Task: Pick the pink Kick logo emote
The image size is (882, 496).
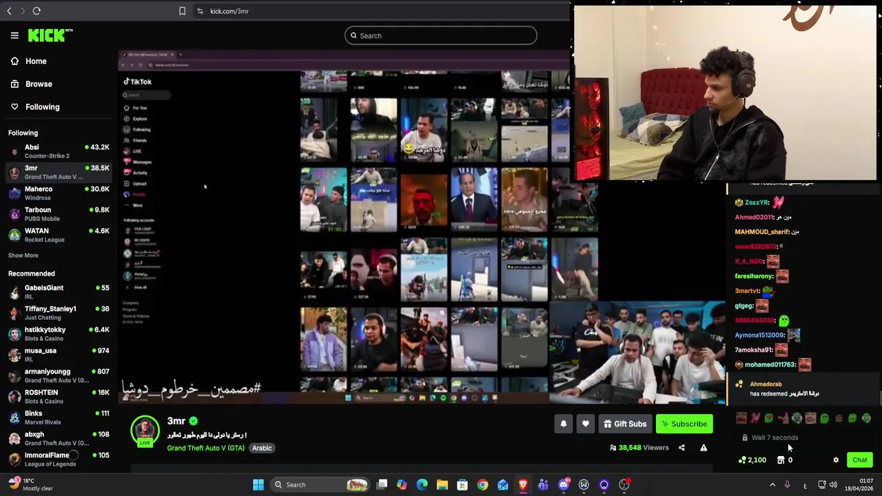Action: click(x=755, y=418)
